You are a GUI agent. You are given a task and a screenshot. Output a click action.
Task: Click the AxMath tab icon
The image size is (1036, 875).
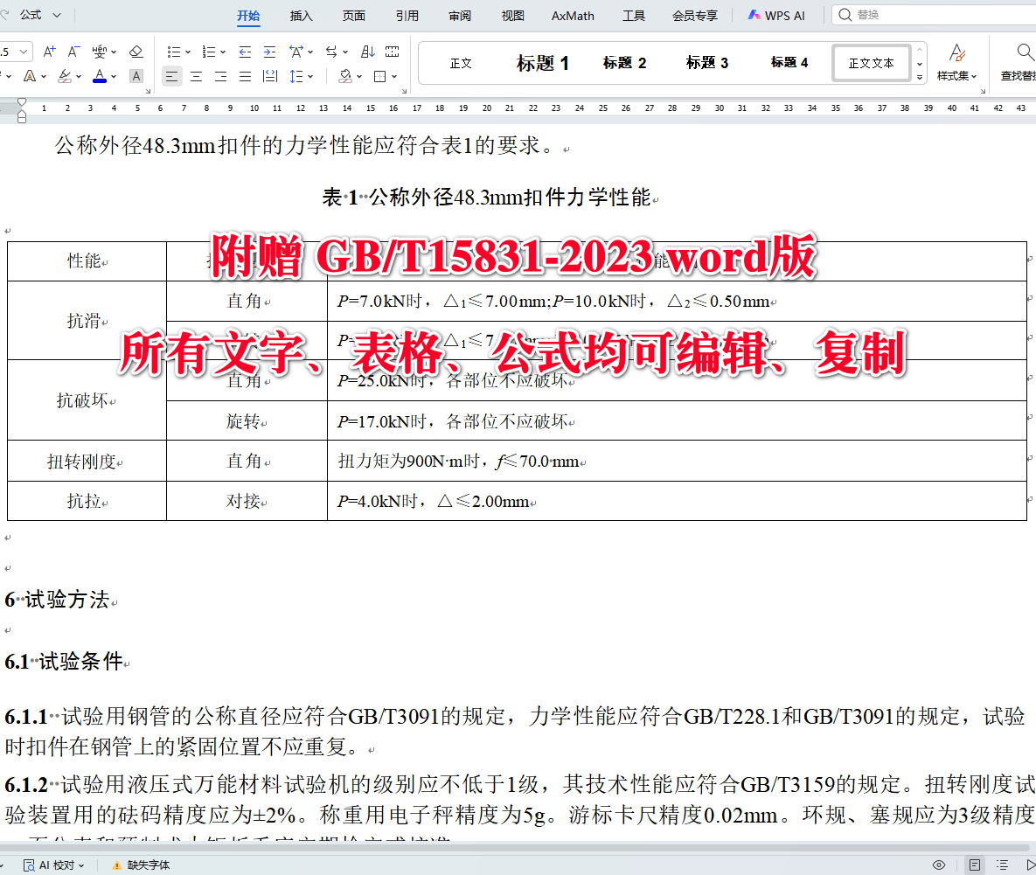[572, 15]
